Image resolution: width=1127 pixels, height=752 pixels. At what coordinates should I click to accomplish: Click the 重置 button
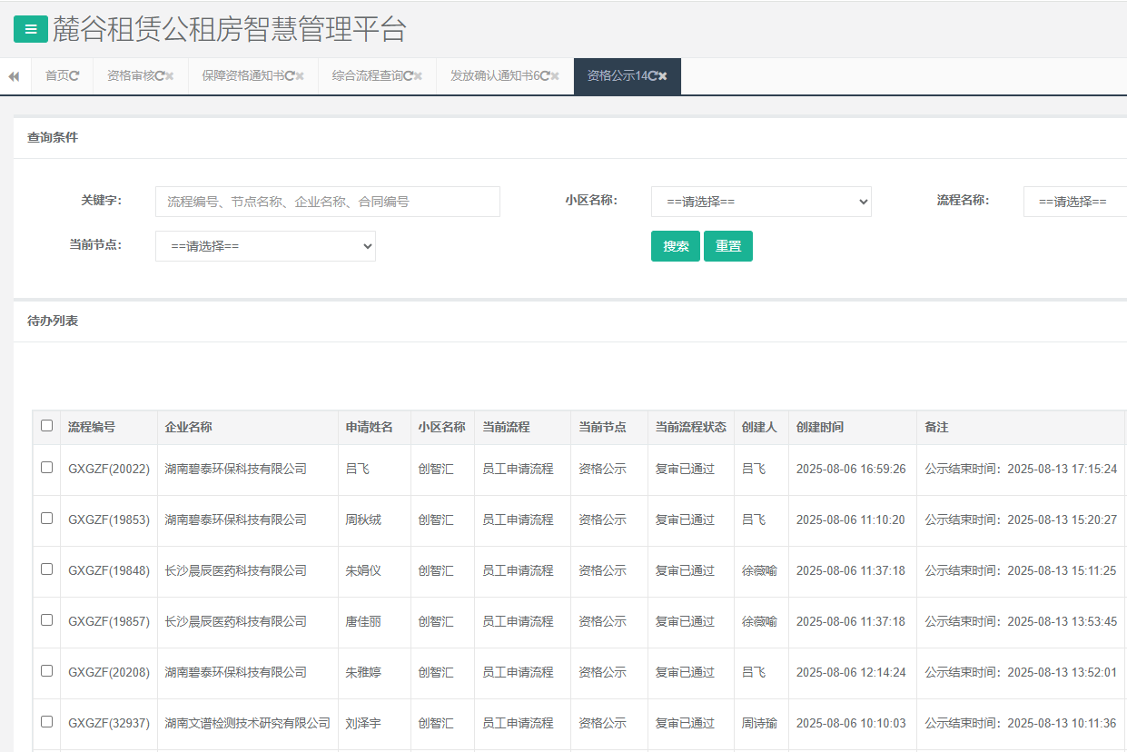click(x=727, y=246)
